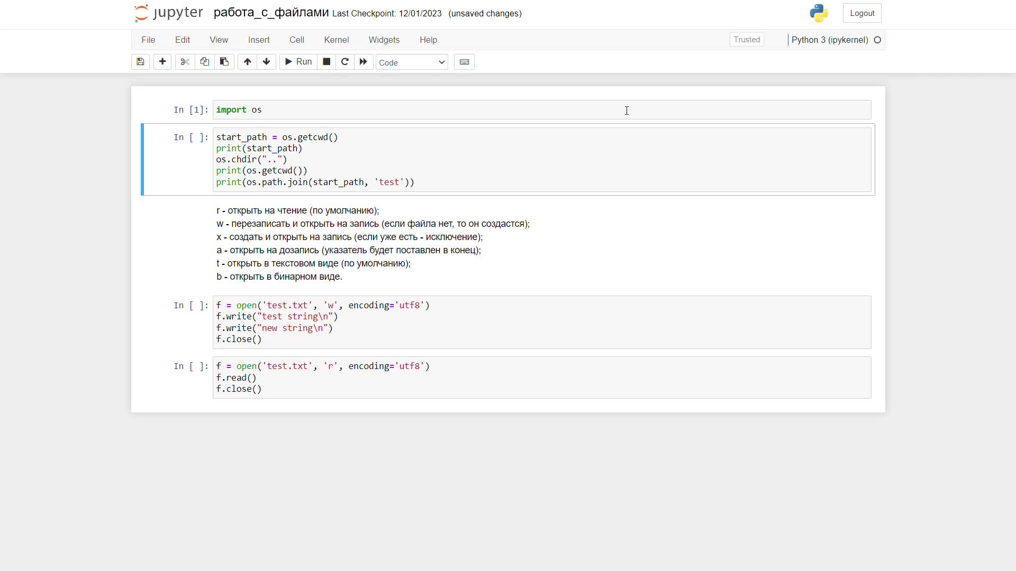Image resolution: width=1016 pixels, height=571 pixels.
Task: Select the cell opening test.txt for reading
Action: [x=542, y=377]
